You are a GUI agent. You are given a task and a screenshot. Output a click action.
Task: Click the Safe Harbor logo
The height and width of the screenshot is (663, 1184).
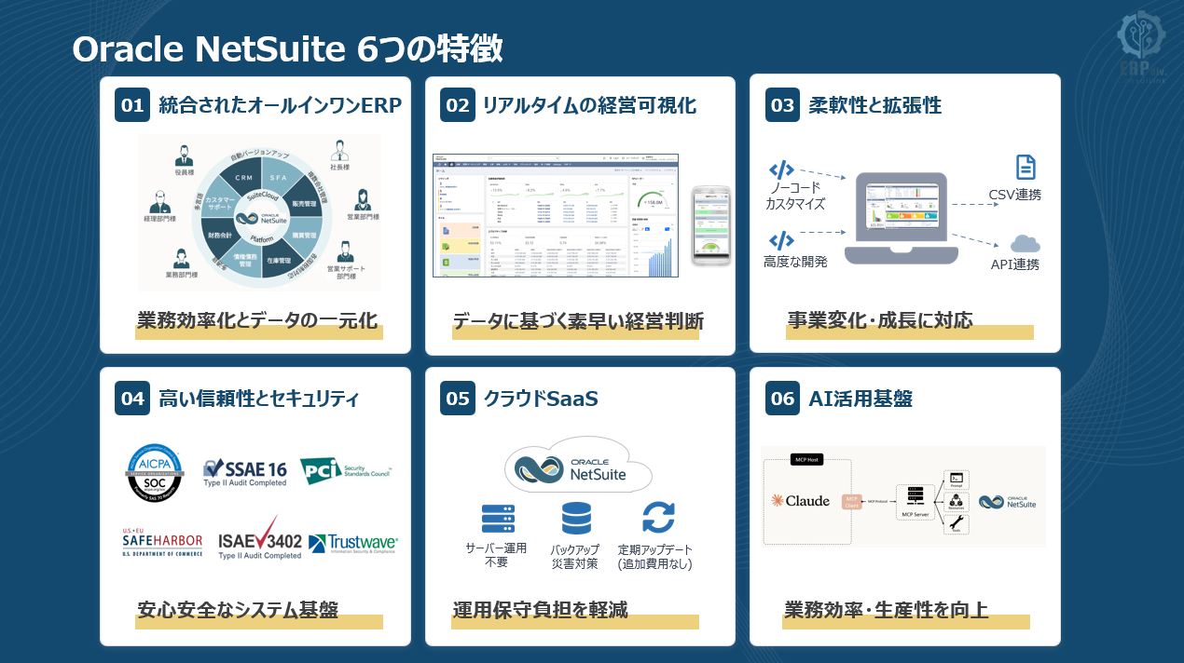tap(162, 542)
